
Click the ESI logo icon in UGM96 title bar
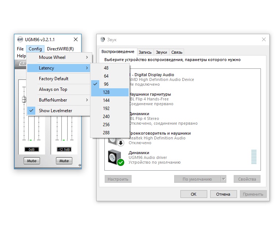click(20, 39)
